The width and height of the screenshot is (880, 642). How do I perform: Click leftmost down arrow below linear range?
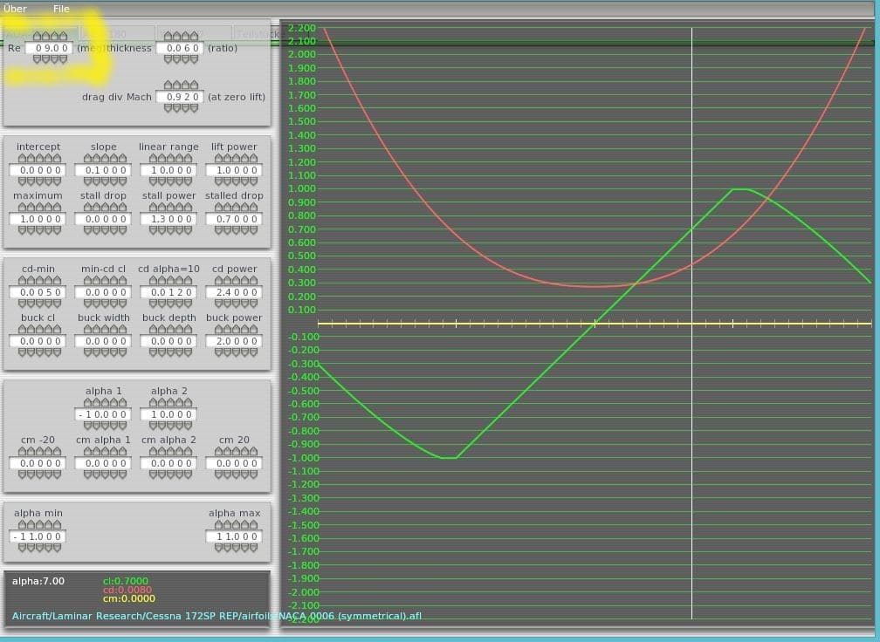click(x=154, y=181)
